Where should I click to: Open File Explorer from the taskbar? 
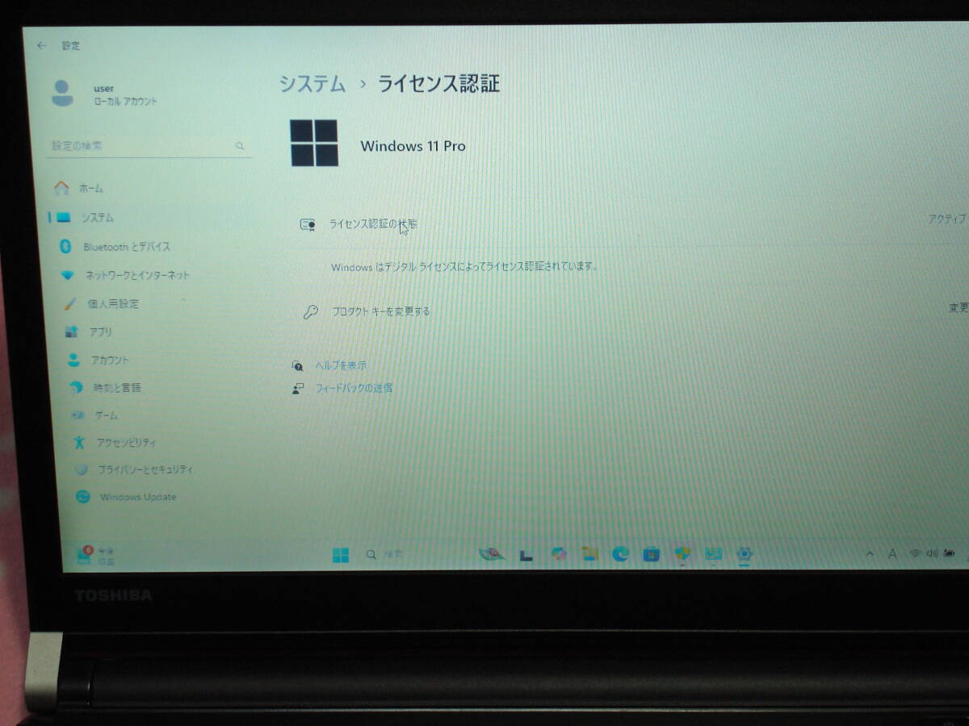pos(589,553)
